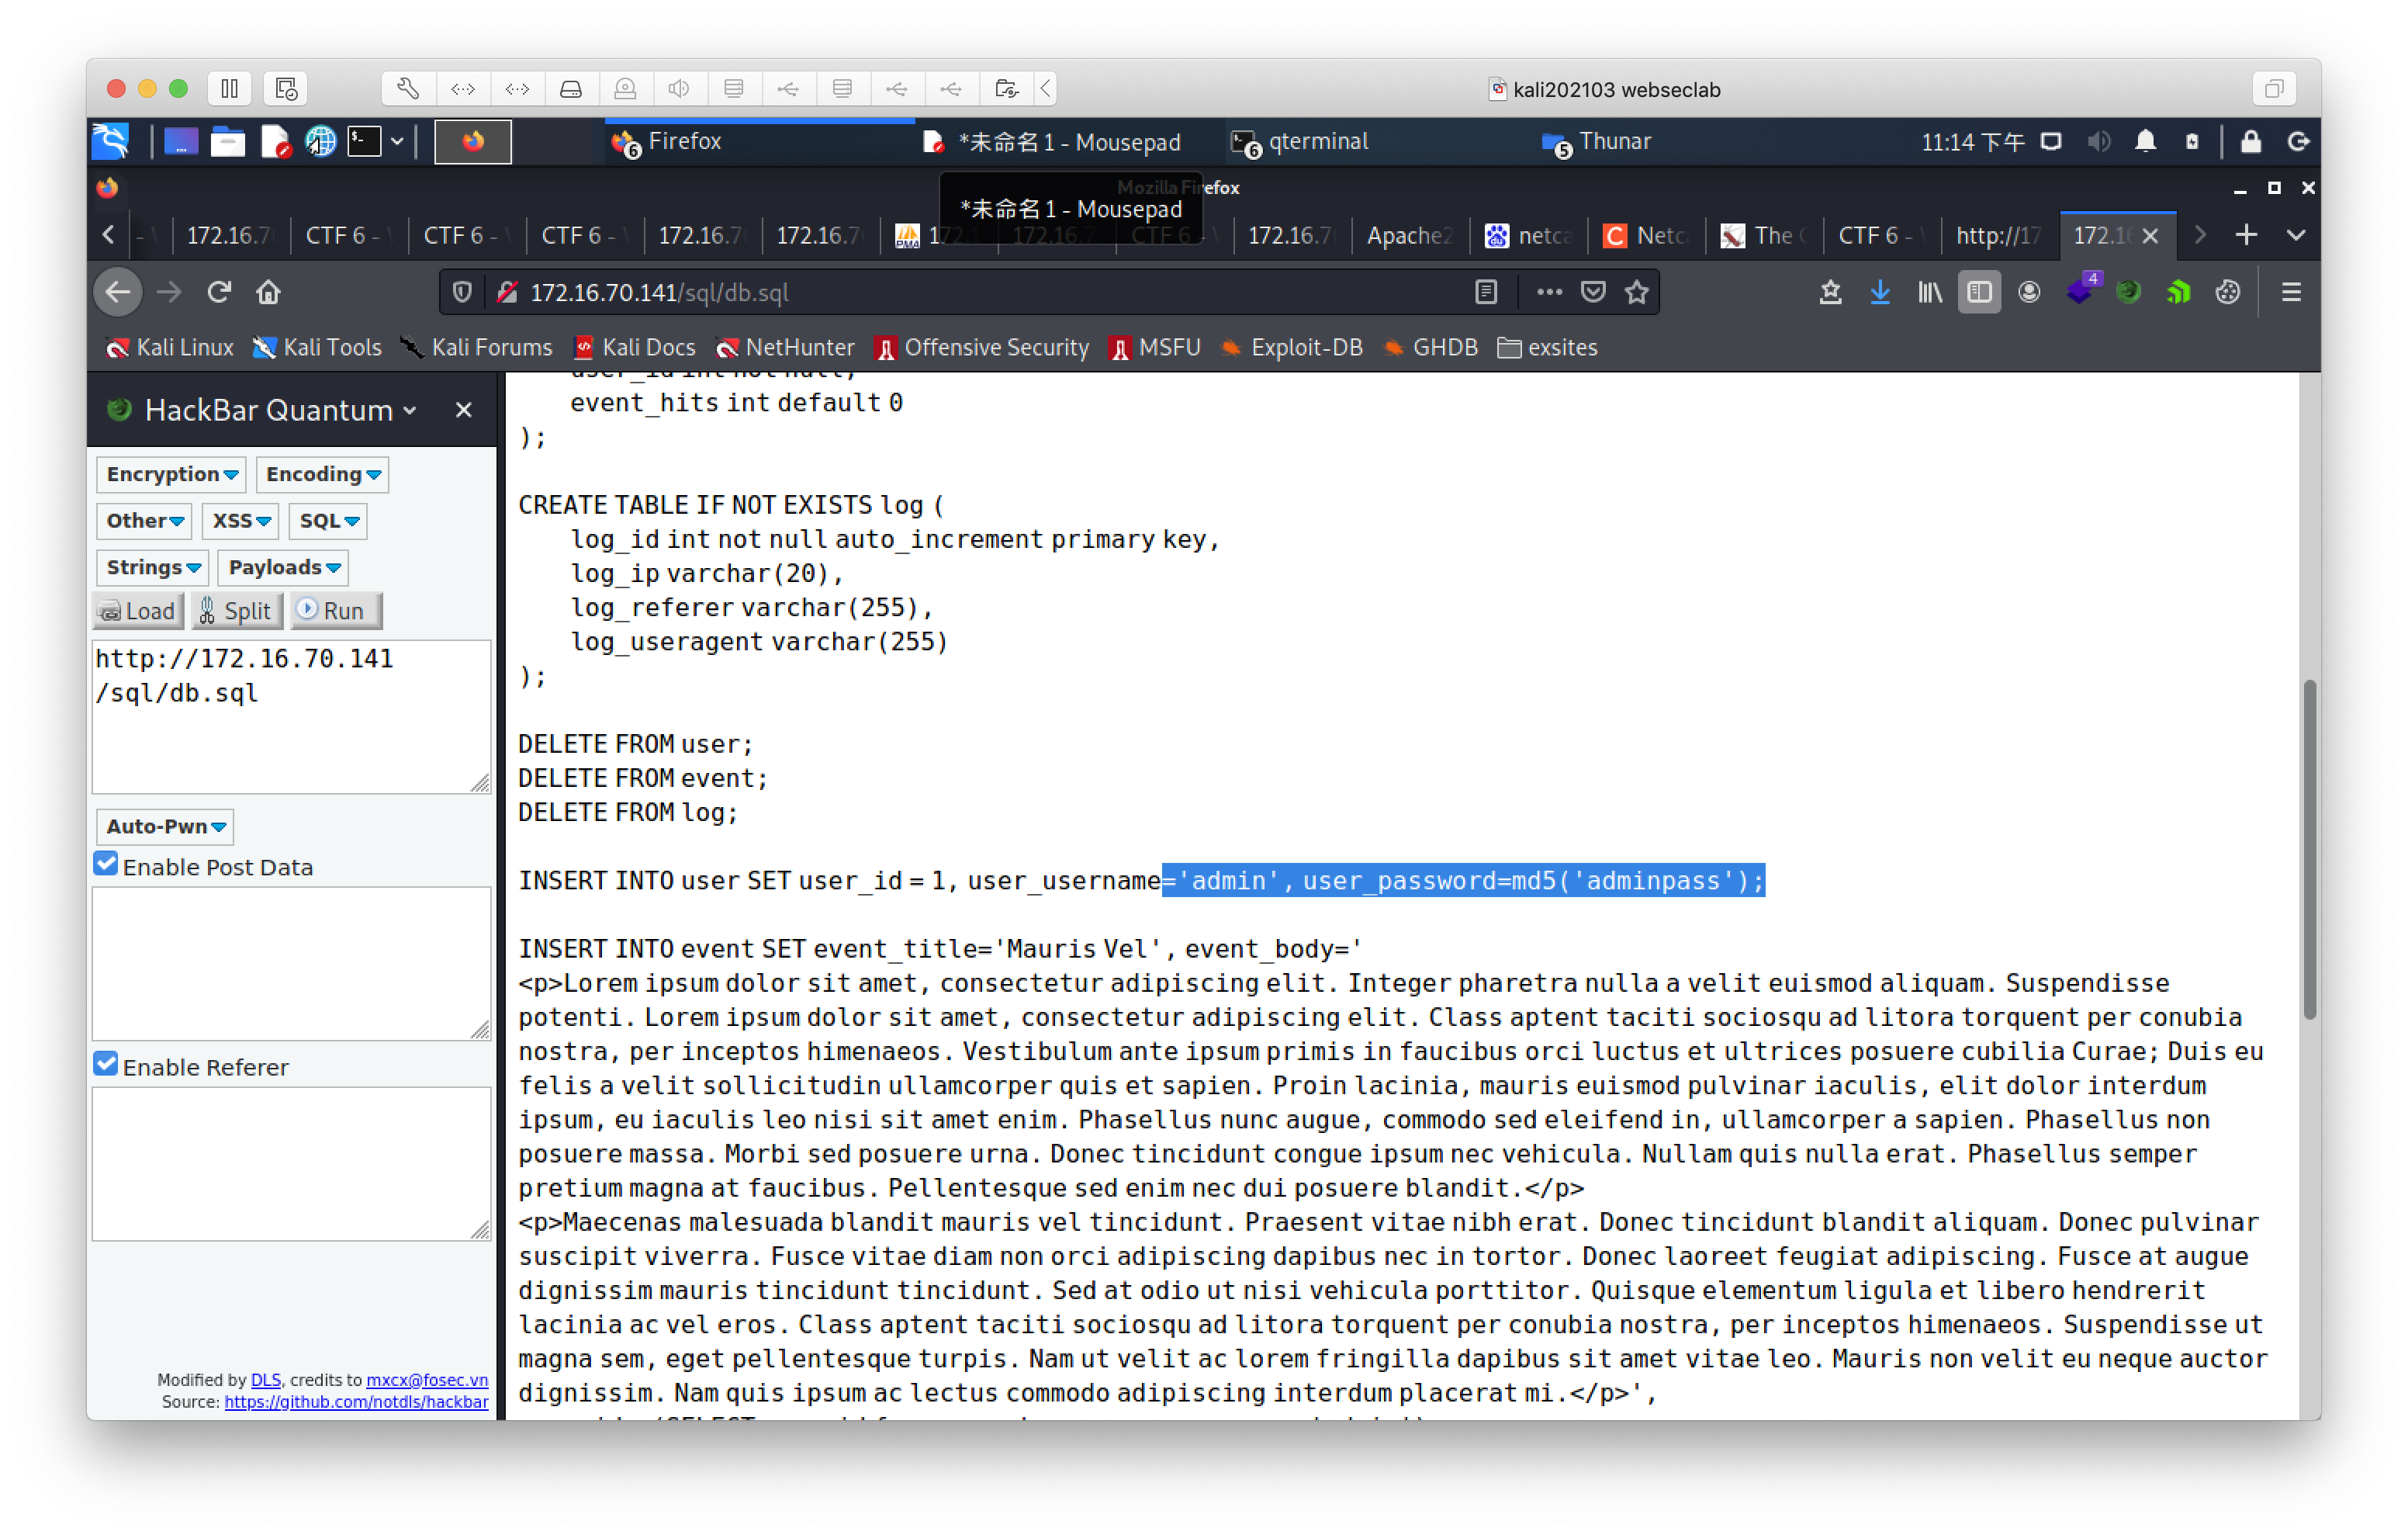
Task: Click the Firefox back navigation arrow
Action: [x=118, y=293]
